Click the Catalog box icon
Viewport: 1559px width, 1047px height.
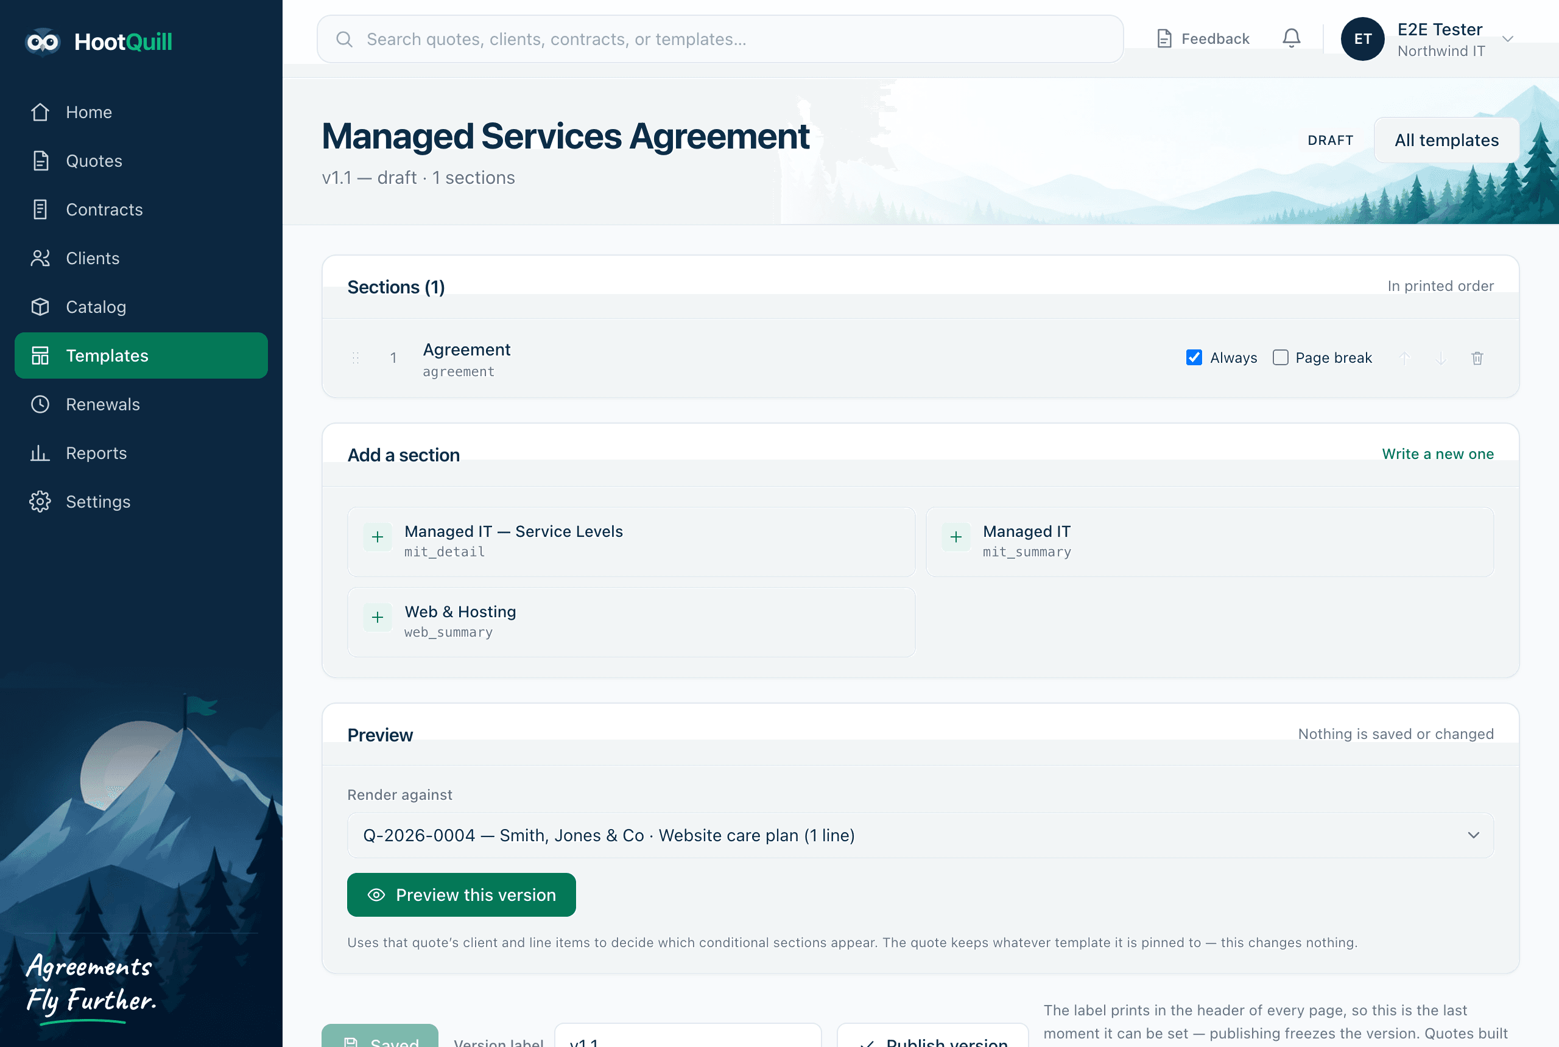(x=40, y=307)
